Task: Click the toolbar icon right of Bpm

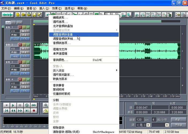Action: [164, 15]
